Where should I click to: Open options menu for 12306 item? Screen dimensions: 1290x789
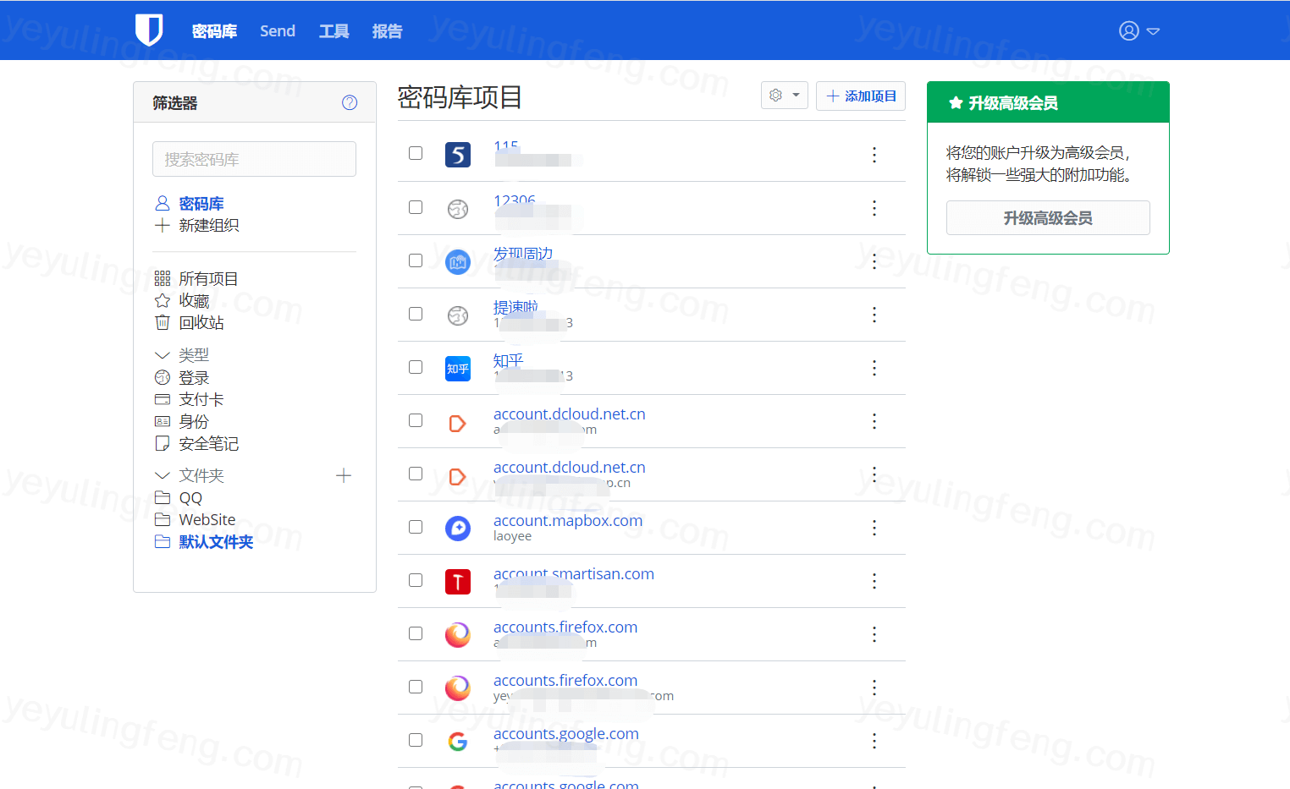click(874, 208)
